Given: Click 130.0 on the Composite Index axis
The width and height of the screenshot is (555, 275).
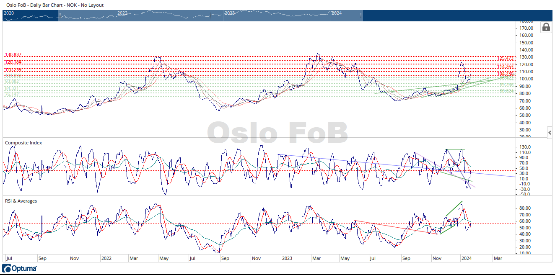Looking at the screenshot, I should pos(525,147).
